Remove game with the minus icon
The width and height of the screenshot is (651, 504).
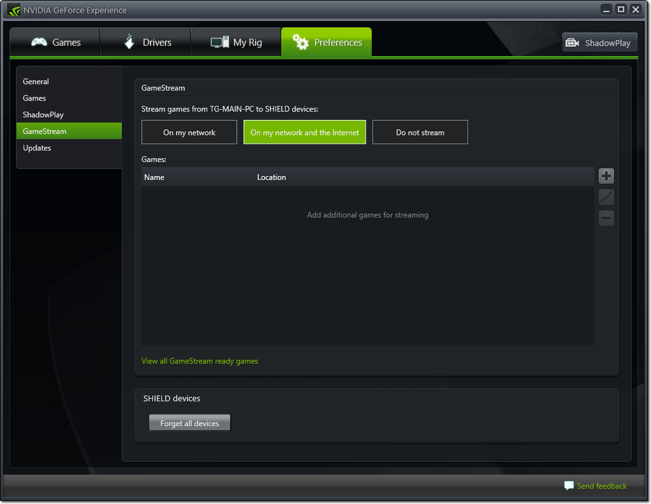pyautogui.click(x=606, y=218)
